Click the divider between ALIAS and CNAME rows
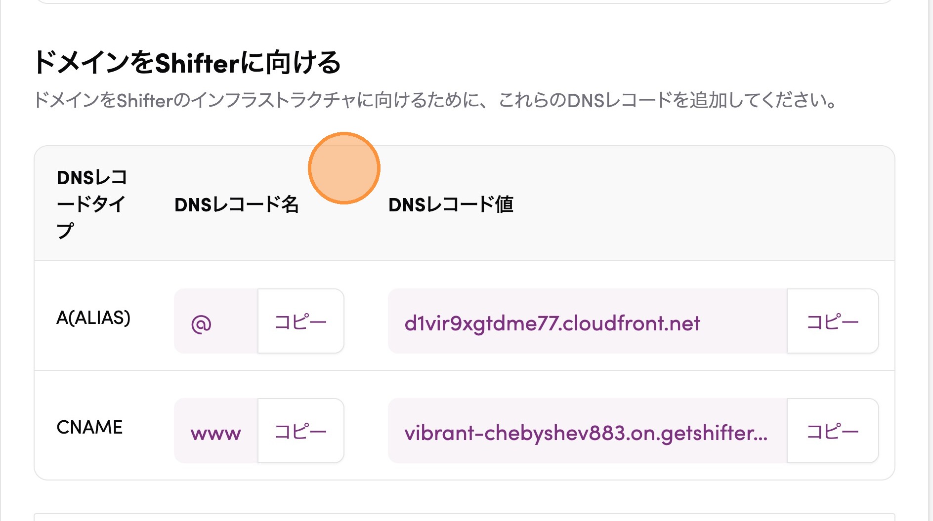 (x=465, y=370)
